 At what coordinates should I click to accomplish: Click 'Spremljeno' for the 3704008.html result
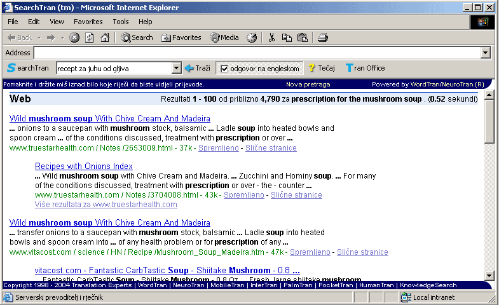coord(243,195)
